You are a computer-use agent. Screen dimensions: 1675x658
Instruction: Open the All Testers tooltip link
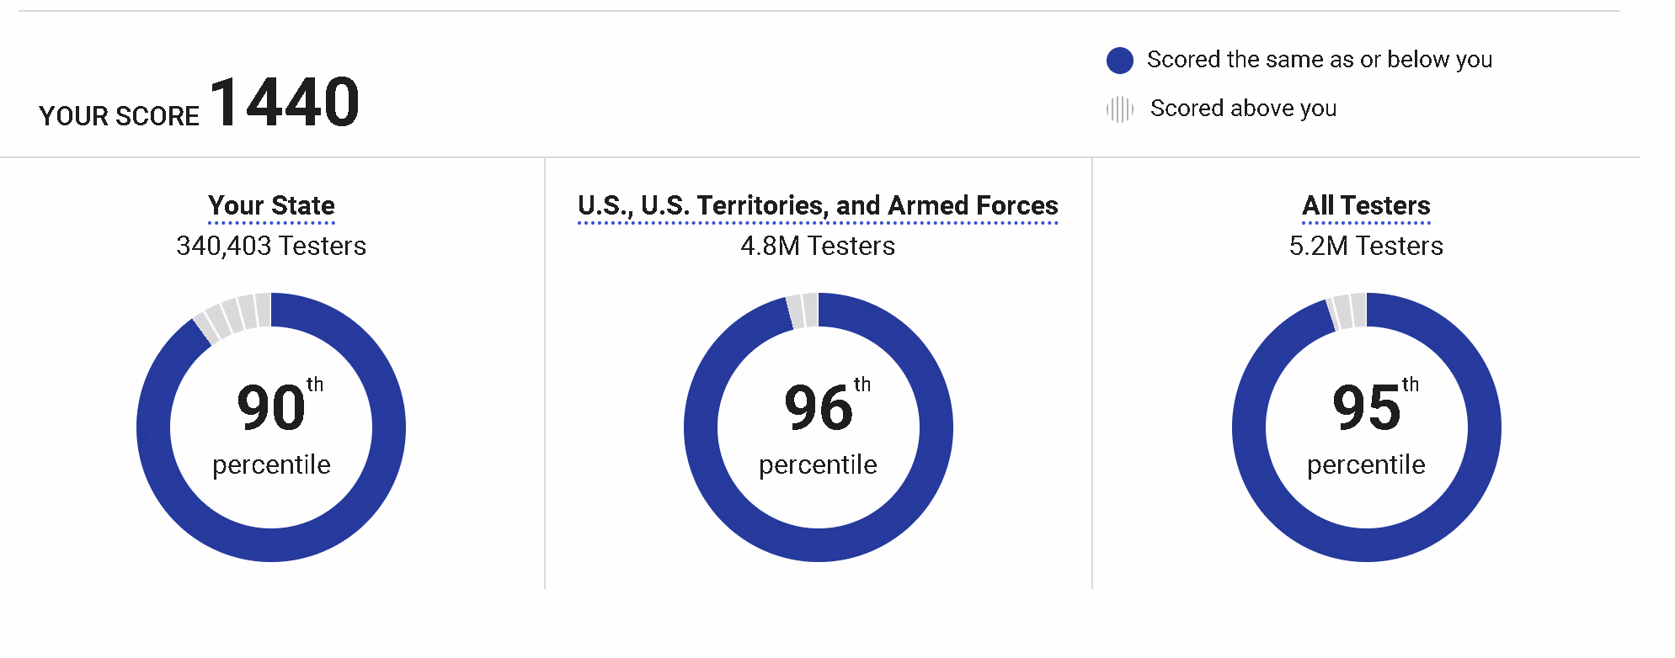tap(1366, 205)
